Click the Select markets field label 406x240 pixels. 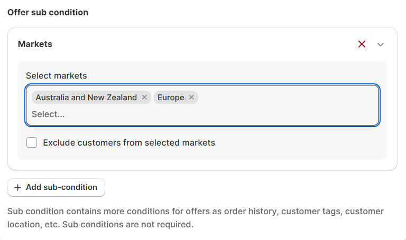tap(56, 75)
